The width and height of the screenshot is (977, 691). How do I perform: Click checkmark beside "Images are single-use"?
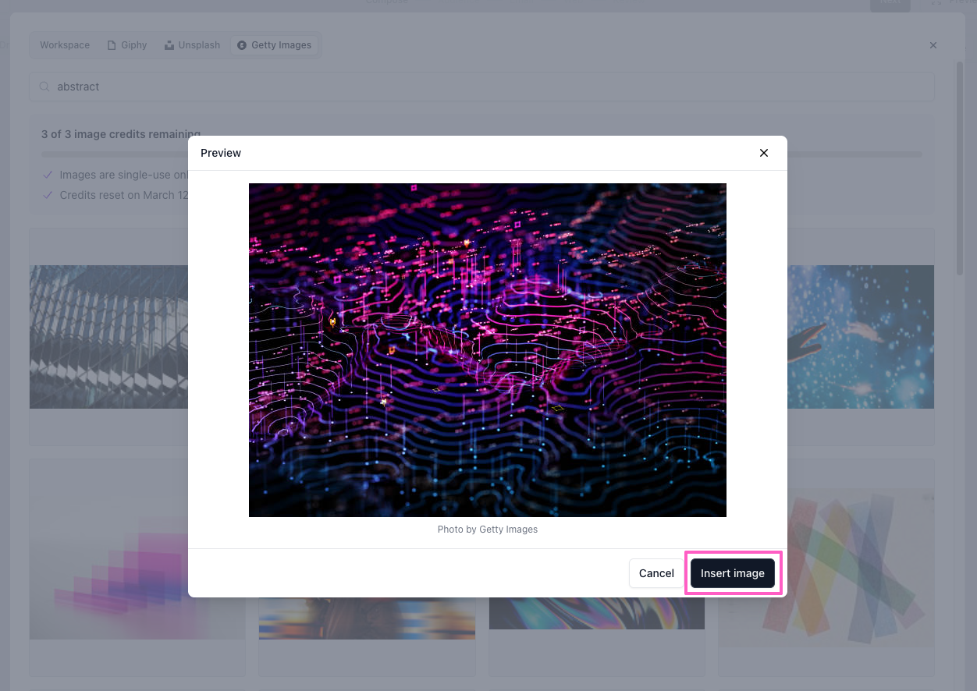(x=48, y=175)
